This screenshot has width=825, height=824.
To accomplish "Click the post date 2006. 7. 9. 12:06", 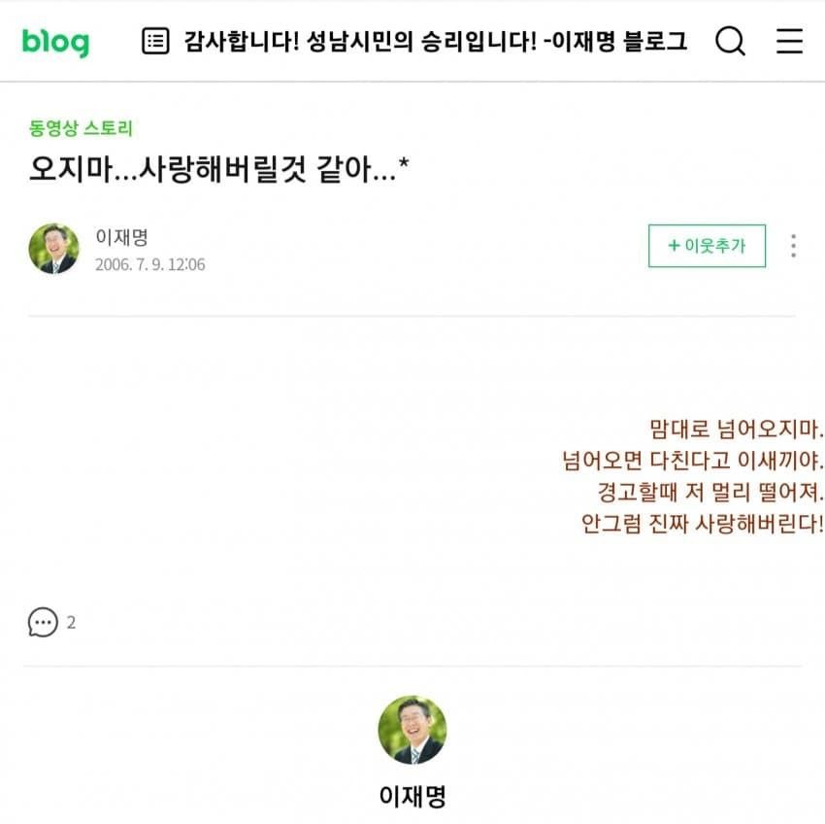I will [x=149, y=264].
